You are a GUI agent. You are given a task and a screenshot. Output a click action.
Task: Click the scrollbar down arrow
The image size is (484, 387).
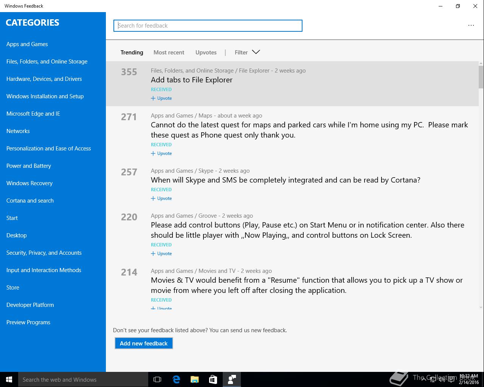481,307
